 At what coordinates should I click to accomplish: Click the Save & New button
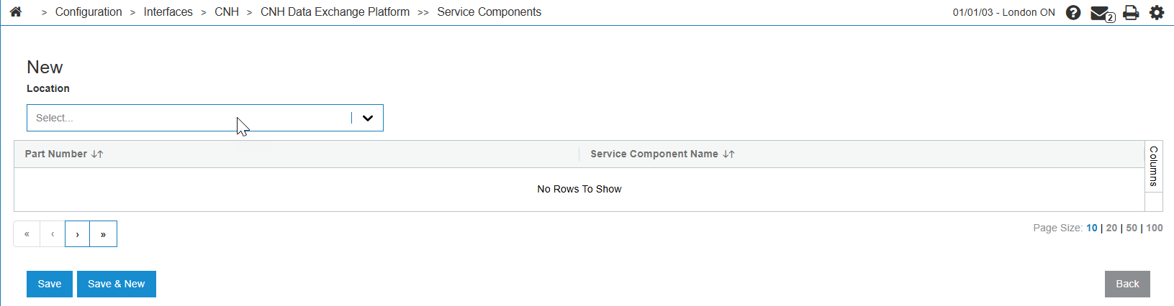coord(117,284)
